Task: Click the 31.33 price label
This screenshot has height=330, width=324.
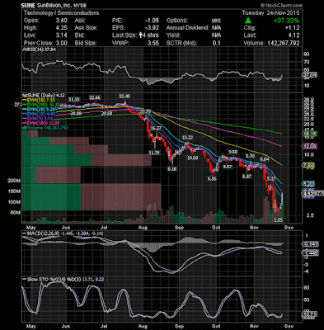Action: [x=74, y=99]
